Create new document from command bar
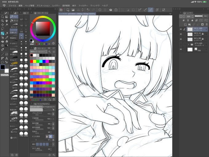Image resolution: width=209 pixels, height=157 pixels. pos(68,10)
